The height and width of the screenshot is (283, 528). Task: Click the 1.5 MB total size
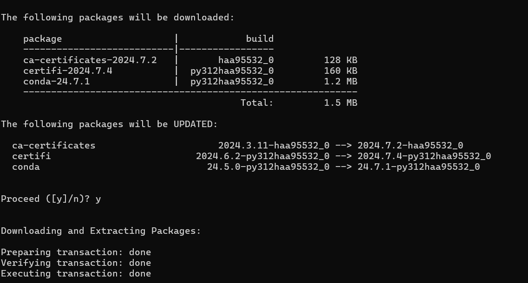340,103
